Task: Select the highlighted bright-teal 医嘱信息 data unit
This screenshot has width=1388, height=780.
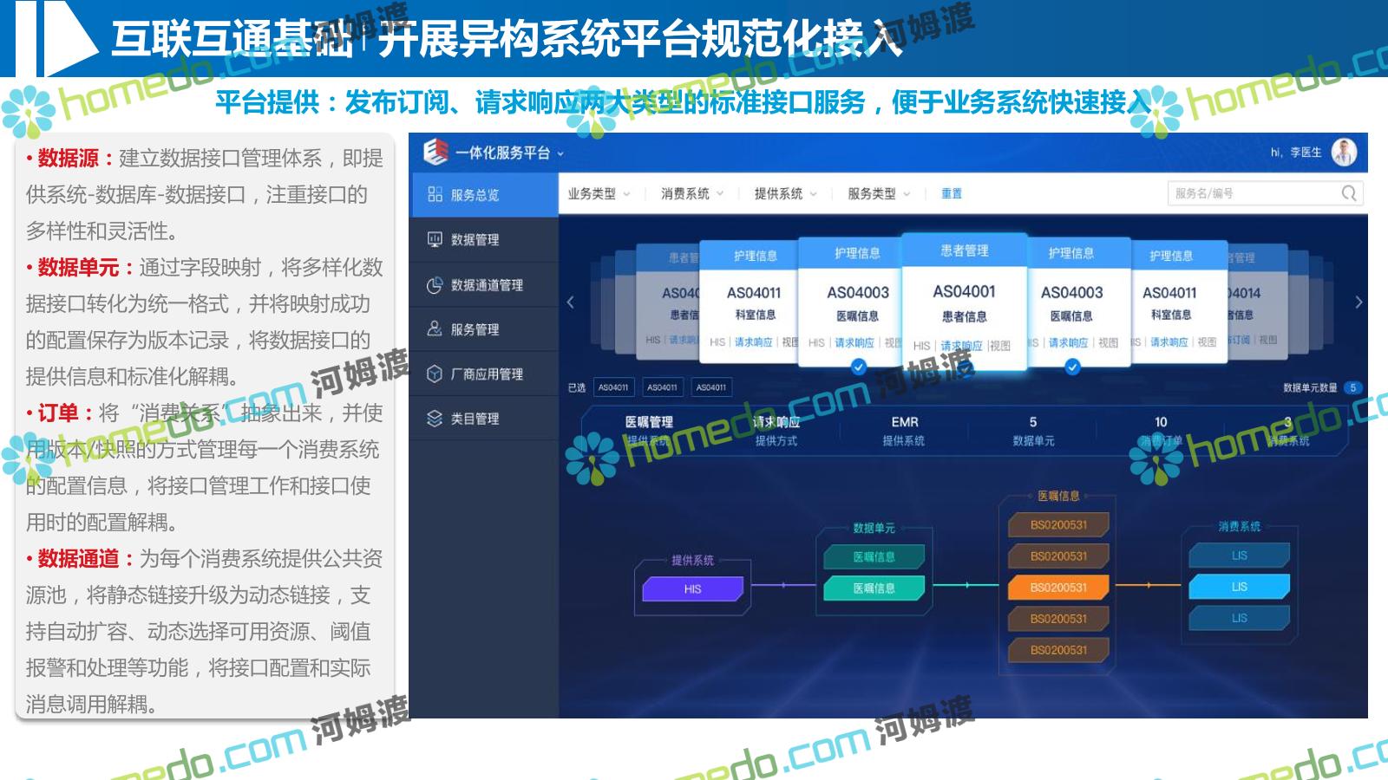Action: [874, 588]
